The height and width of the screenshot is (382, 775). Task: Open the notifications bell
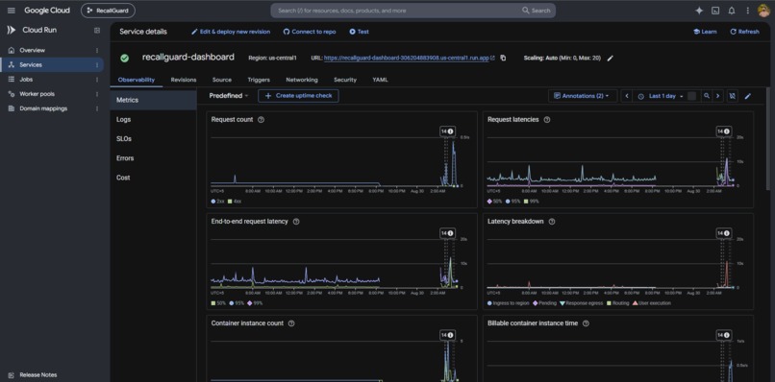pyautogui.click(x=732, y=11)
